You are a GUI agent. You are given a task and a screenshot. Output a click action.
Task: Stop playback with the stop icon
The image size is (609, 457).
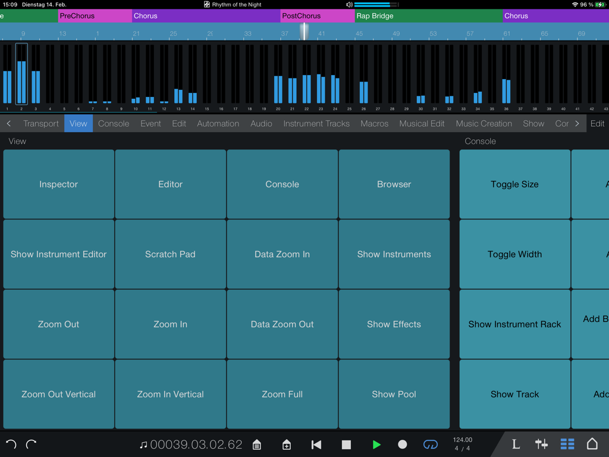346,444
